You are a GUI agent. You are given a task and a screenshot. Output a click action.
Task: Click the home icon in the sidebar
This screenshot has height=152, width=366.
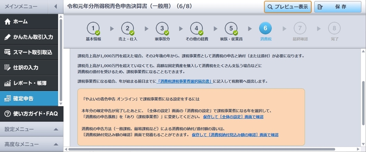7,22
